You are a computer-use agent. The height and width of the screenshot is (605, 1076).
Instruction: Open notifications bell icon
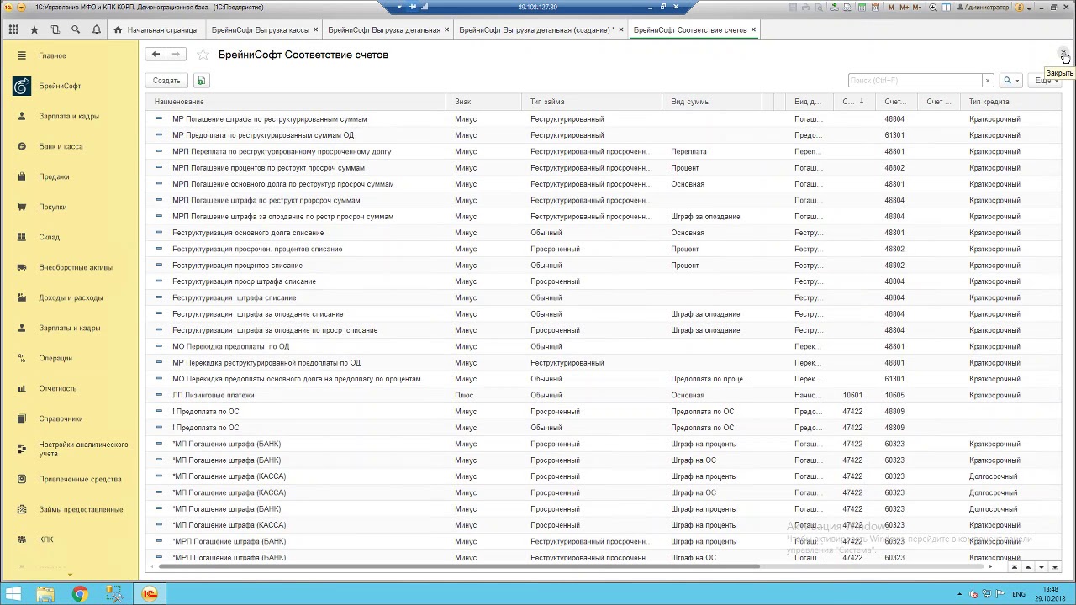(96, 29)
